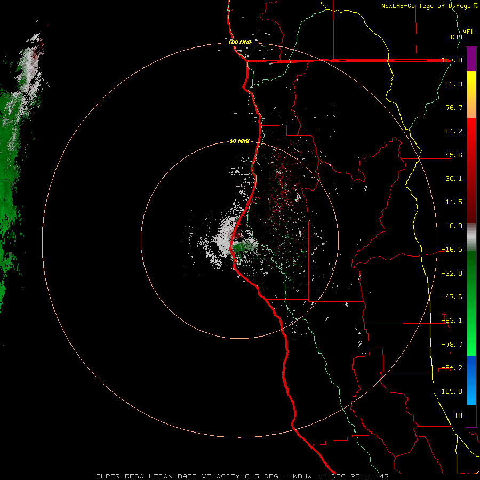
Task: Click the VEL legend title
Action: [468, 32]
